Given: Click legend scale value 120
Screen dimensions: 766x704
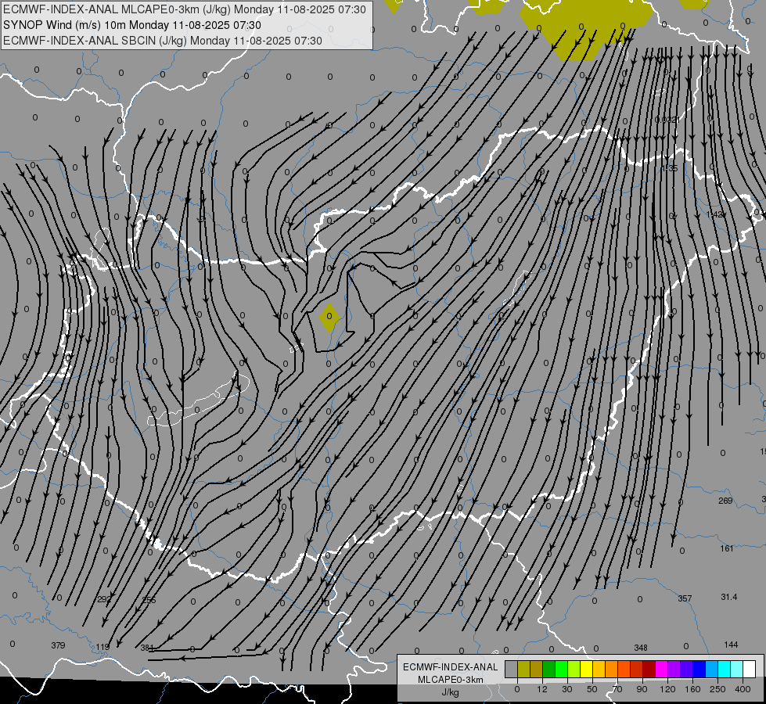Looking at the screenshot, I should 667,689.
